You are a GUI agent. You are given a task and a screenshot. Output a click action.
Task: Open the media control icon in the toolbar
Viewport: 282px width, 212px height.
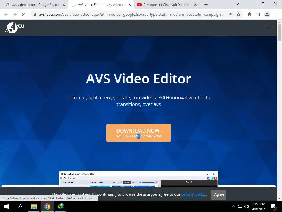[258, 14]
